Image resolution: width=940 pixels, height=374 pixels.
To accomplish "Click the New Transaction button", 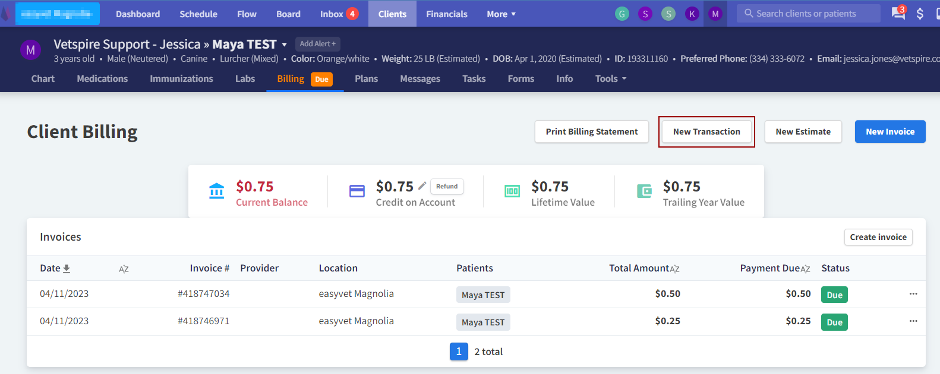I will tap(706, 132).
